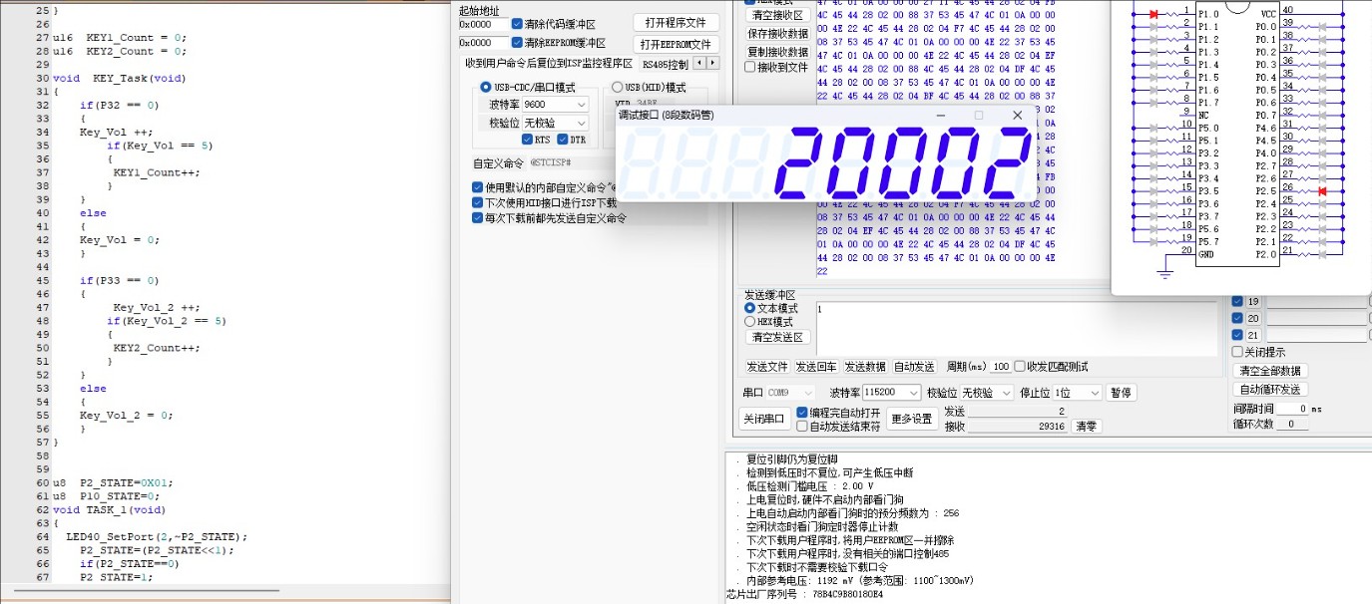This screenshot has height=604, width=1372.
Task: Switch to 收到用户命令后复位到ISP监控程序区 tab
Action: tap(548, 63)
